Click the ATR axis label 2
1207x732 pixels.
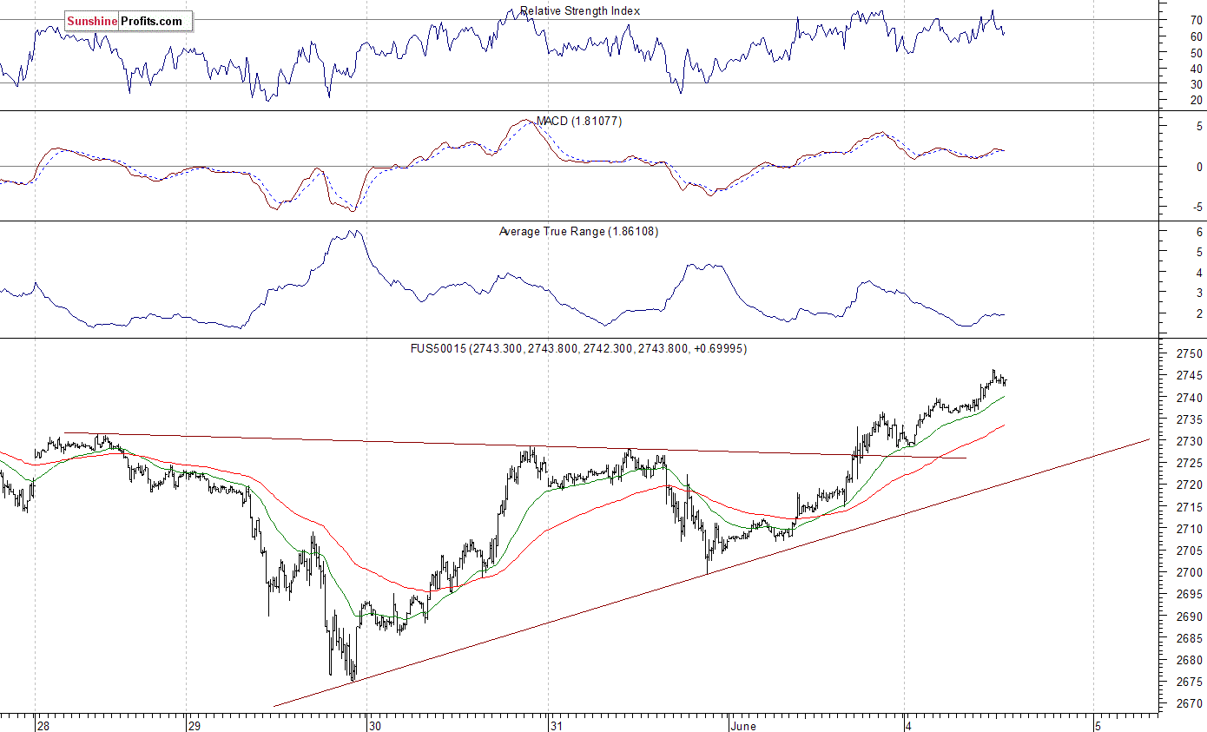pos(1199,313)
